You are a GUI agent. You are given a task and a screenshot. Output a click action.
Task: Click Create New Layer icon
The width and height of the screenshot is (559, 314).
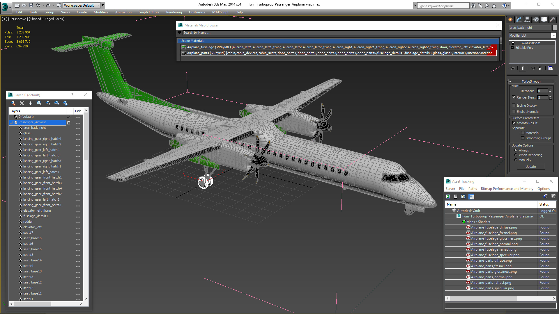(x=13, y=103)
